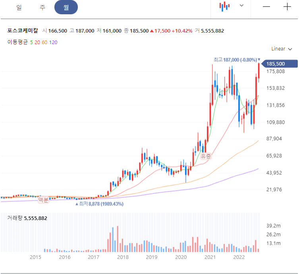This screenshot has width=299, height=274.
Task: Switch to the daily 일 chart tab
Action: coord(19,8)
